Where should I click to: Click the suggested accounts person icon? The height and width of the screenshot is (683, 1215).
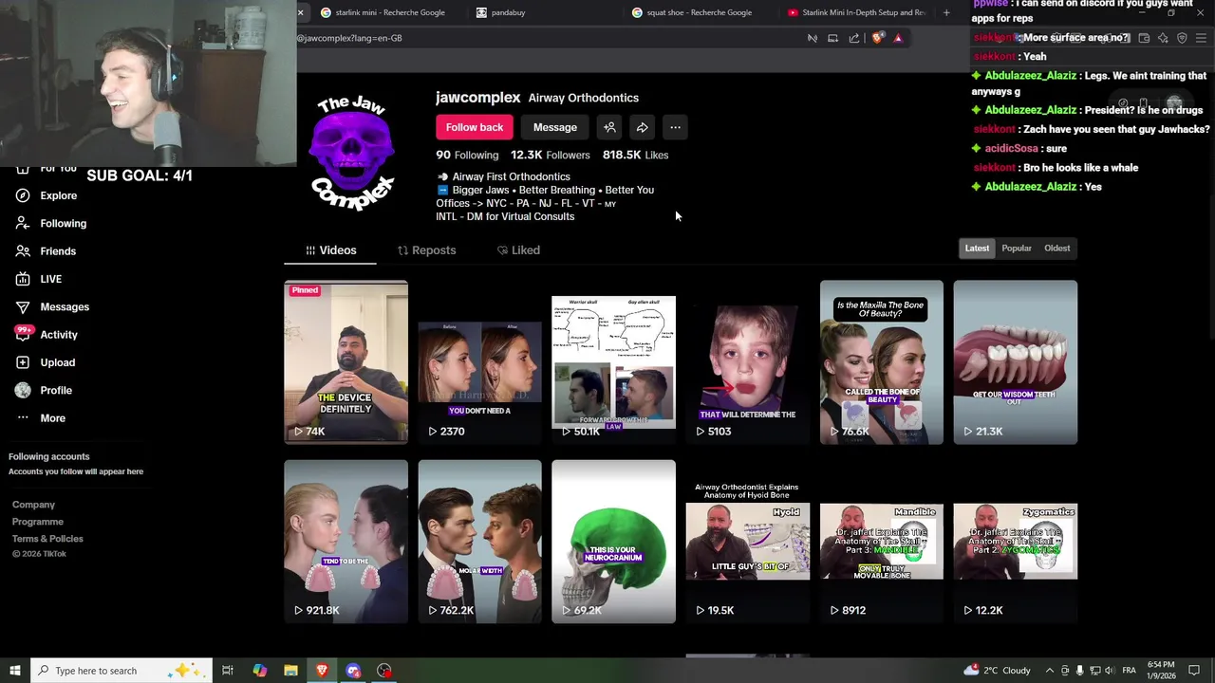pos(609,127)
